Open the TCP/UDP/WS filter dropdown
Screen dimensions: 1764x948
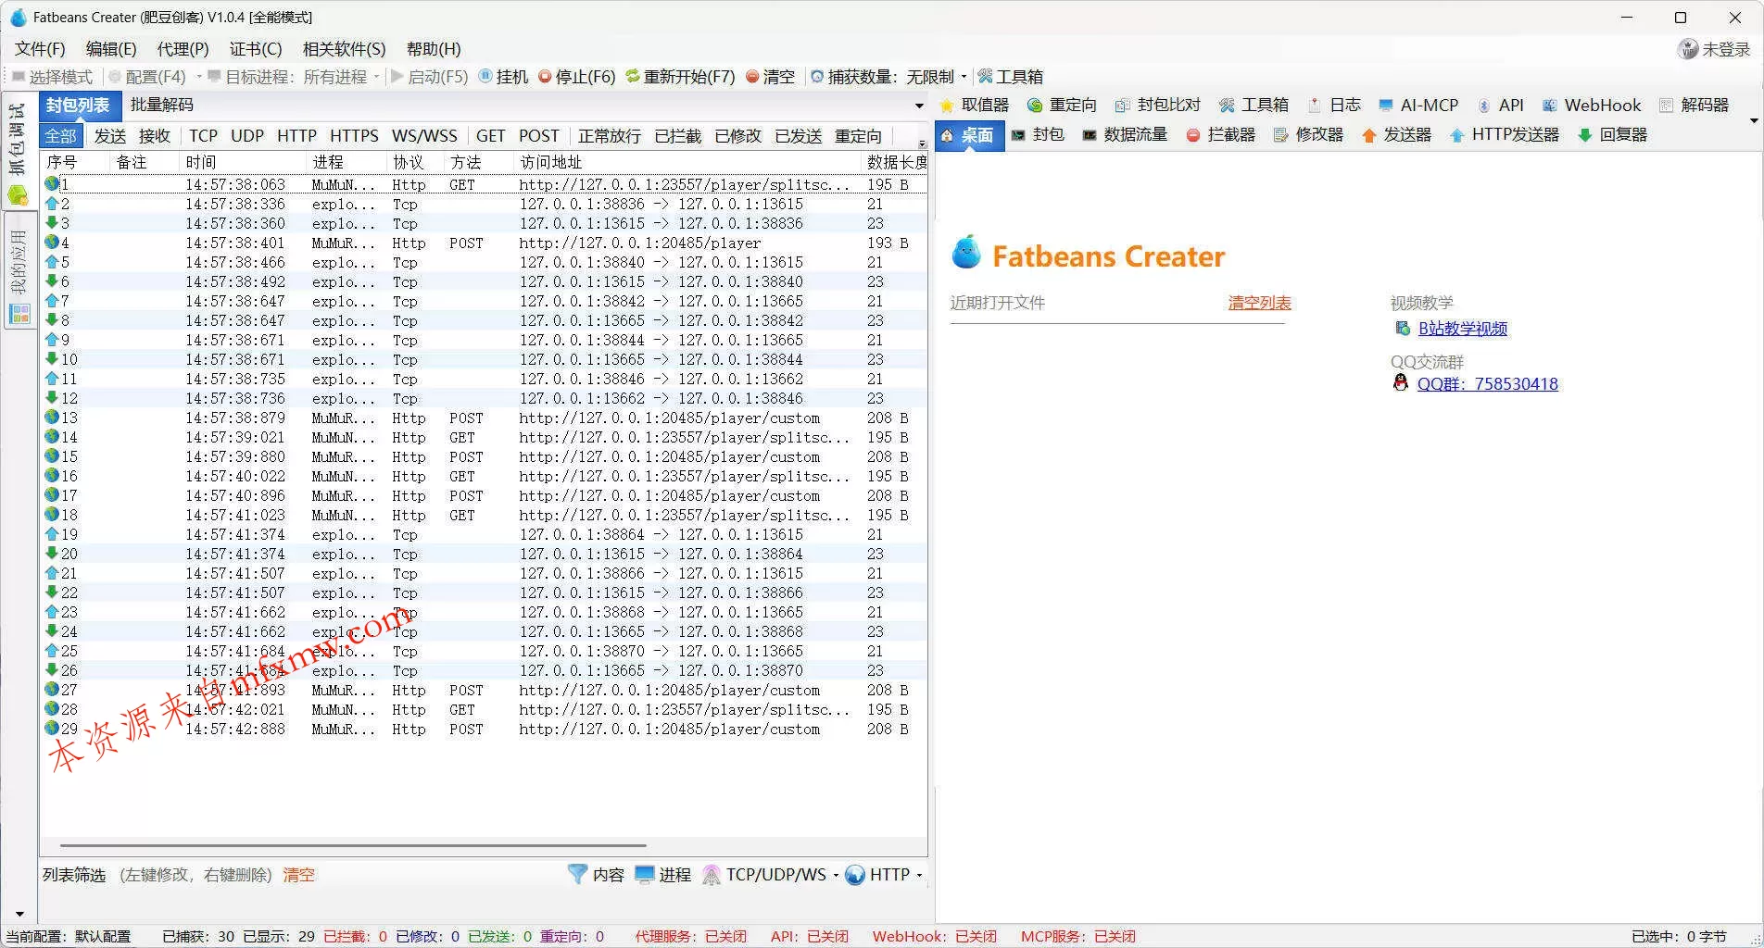point(836,875)
